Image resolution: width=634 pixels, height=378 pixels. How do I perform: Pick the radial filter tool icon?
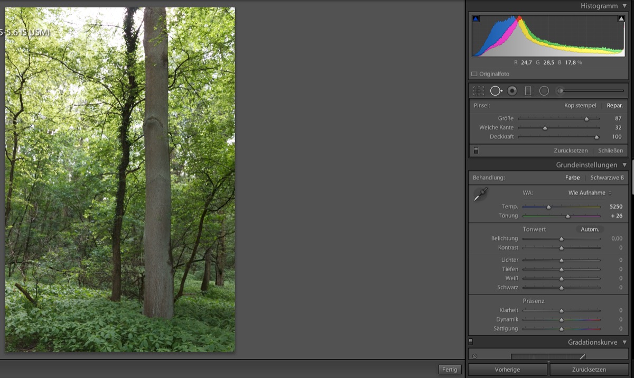pos(544,91)
